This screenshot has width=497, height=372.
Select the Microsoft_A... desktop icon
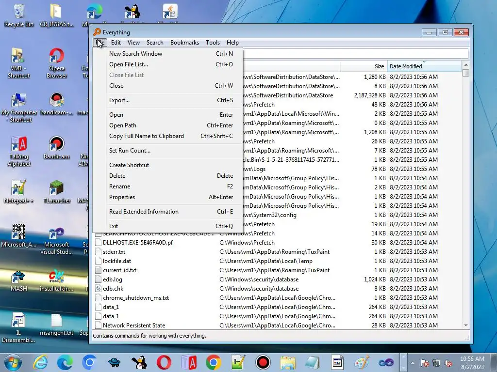(x=18, y=236)
